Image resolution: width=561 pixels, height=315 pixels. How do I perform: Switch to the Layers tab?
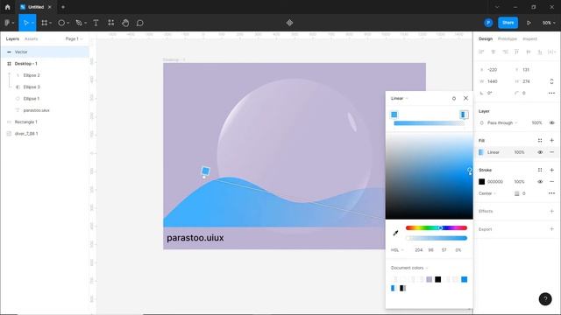[x=12, y=38]
